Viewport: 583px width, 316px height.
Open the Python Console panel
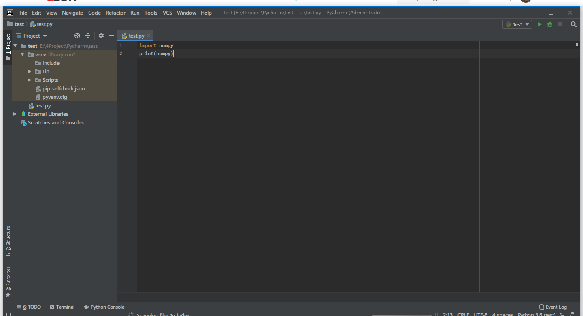[x=104, y=307]
